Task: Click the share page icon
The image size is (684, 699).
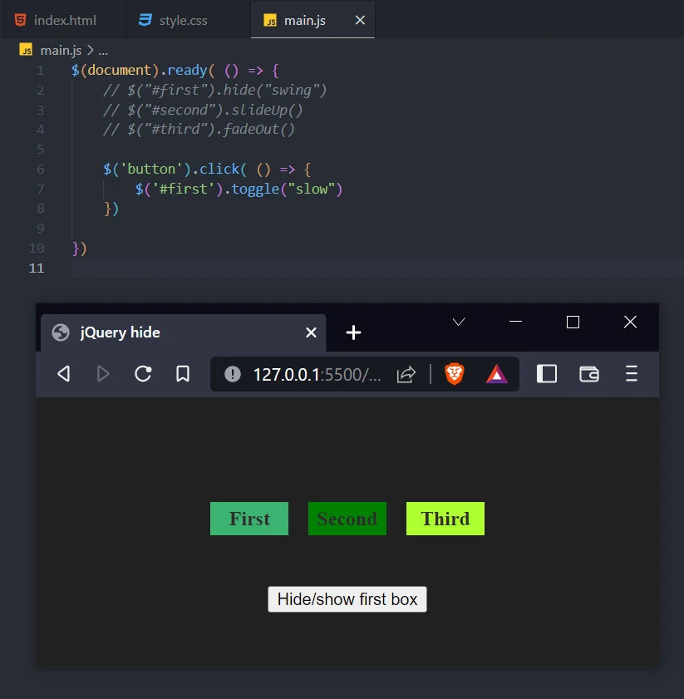Action: point(406,373)
